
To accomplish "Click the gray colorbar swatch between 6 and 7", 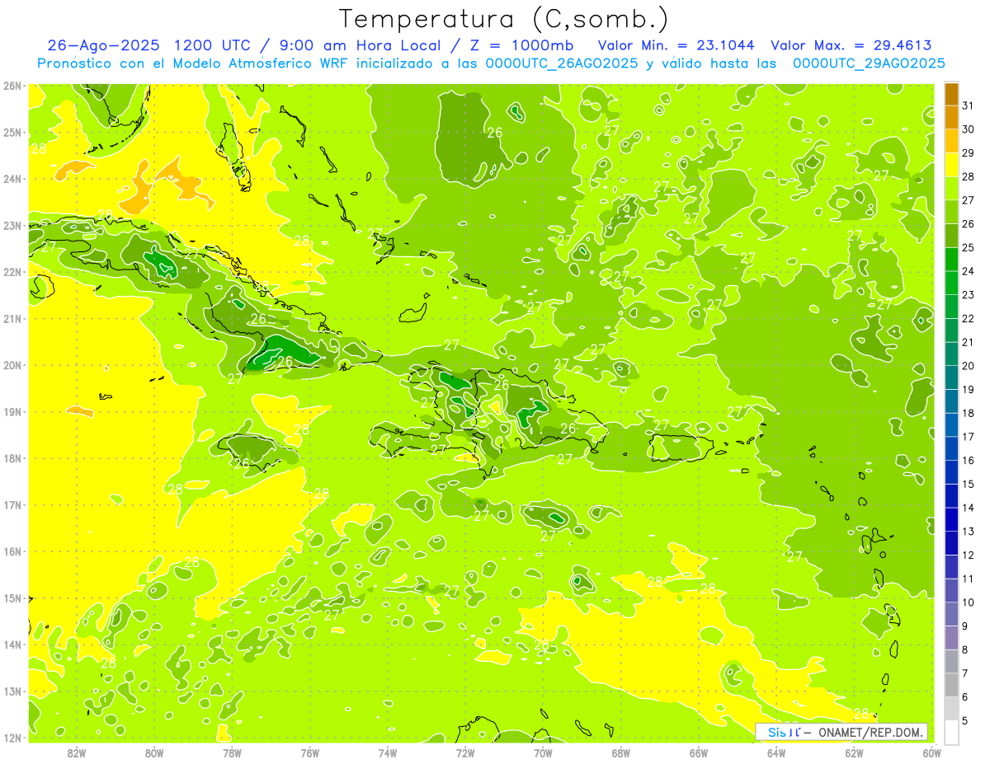I will click(x=951, y=685).
